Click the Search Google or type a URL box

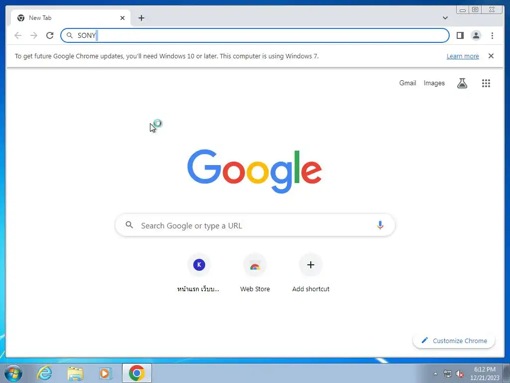[x=255, y=225]
